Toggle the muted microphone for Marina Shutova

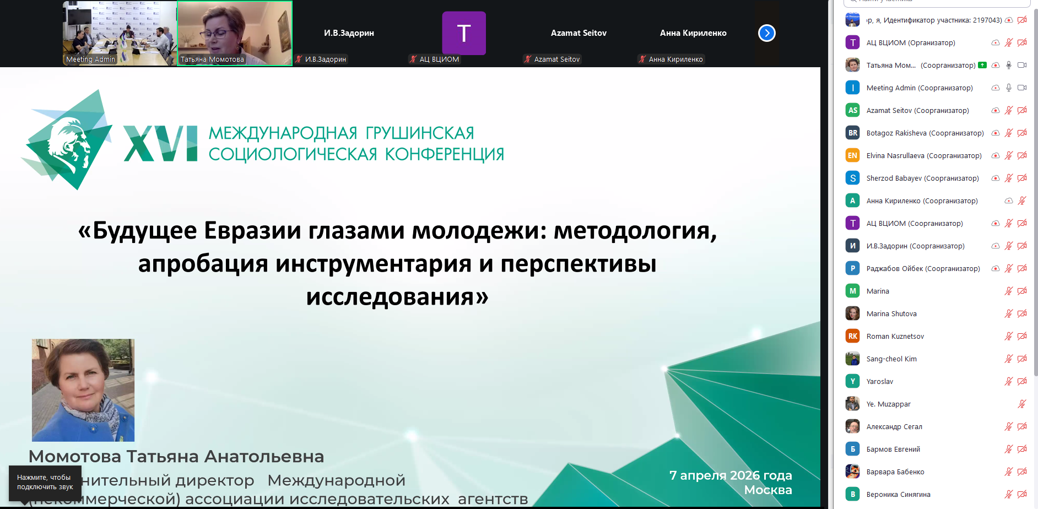click(1008, 313)
